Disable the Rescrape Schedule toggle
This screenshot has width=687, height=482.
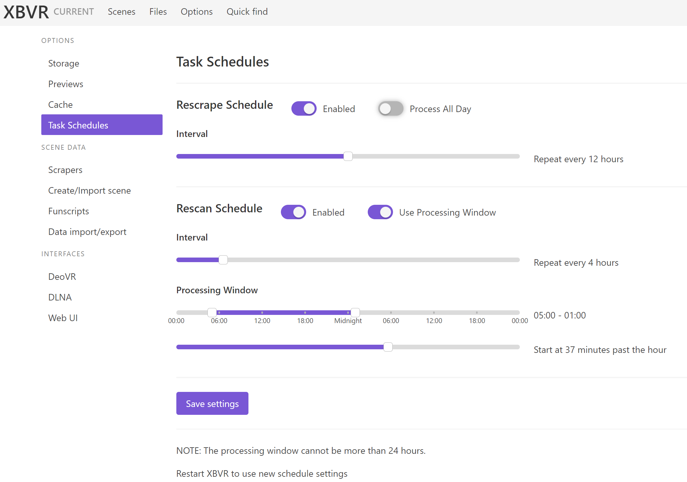[x=304, y=108]
